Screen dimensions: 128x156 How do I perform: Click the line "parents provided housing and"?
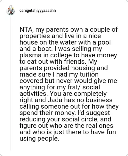[x=64, y=68]
